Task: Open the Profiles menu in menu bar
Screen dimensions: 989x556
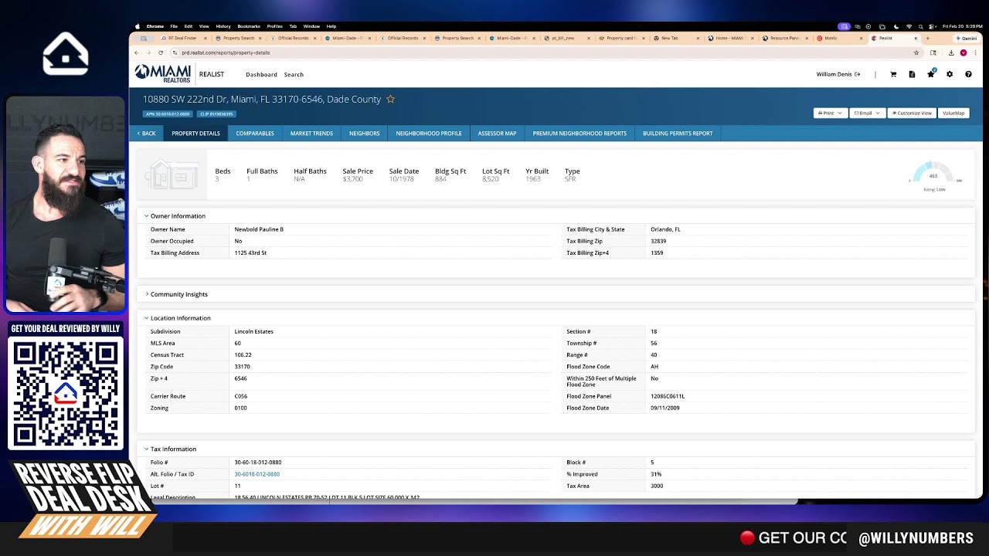Action: coord(274,26)
